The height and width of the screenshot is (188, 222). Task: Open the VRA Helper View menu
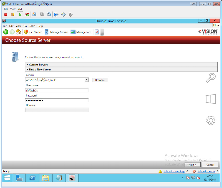click(x=13, y=9)
